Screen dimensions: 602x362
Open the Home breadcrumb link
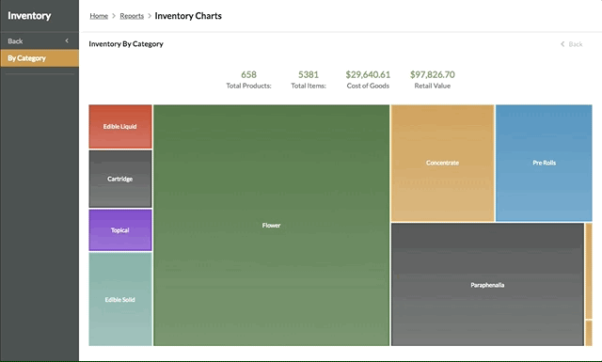click(99, 16)
